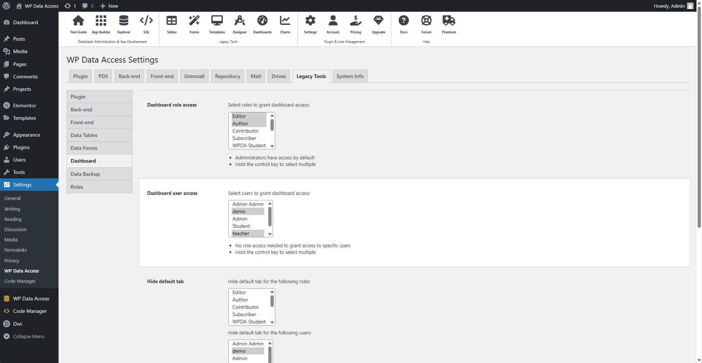
Task: Select the Data Backup section
Action: click(85, 174)
